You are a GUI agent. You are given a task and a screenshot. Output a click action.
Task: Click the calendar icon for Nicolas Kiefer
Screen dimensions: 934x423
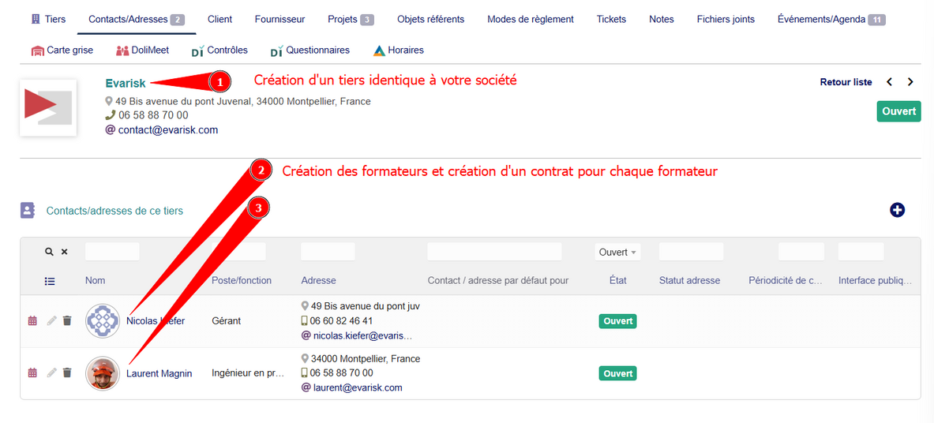32,321
